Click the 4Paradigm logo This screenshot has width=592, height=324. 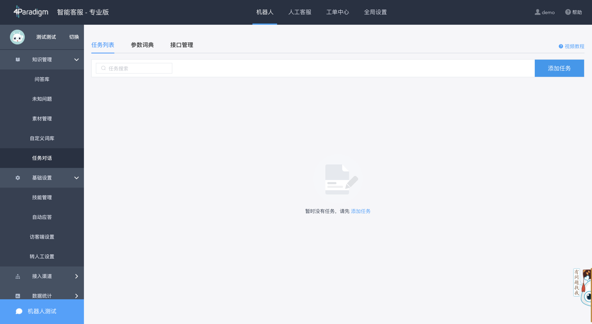pos(30,12)
